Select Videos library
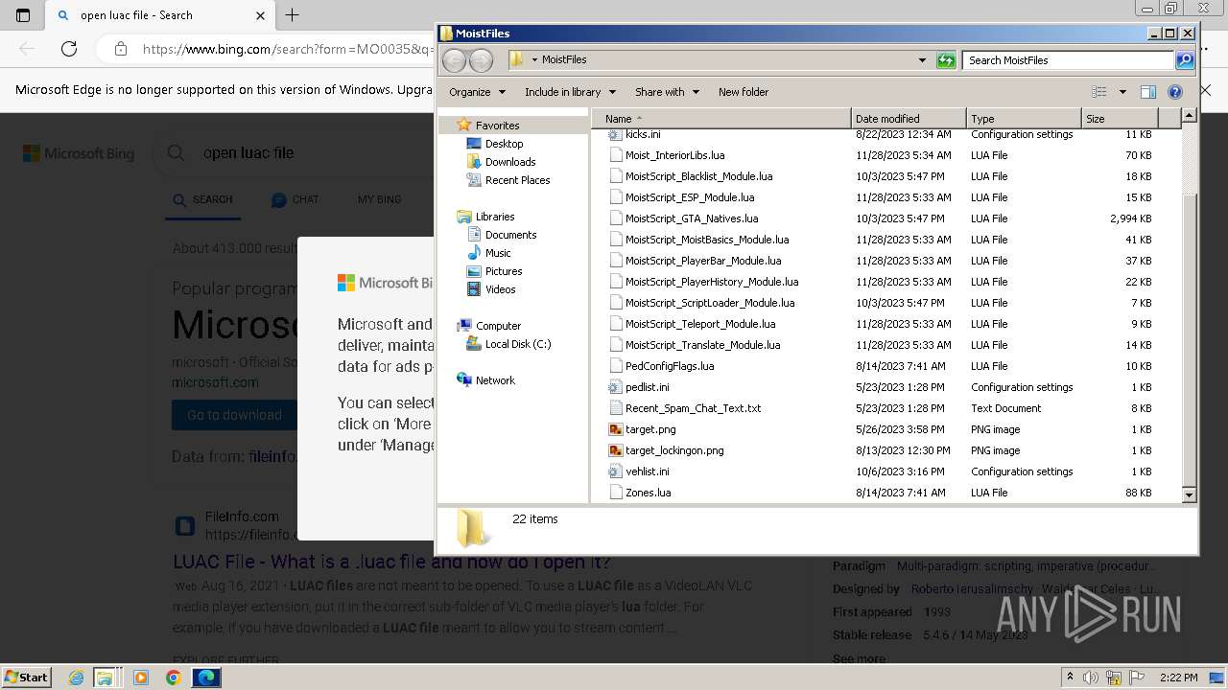 tap(500, 289)
